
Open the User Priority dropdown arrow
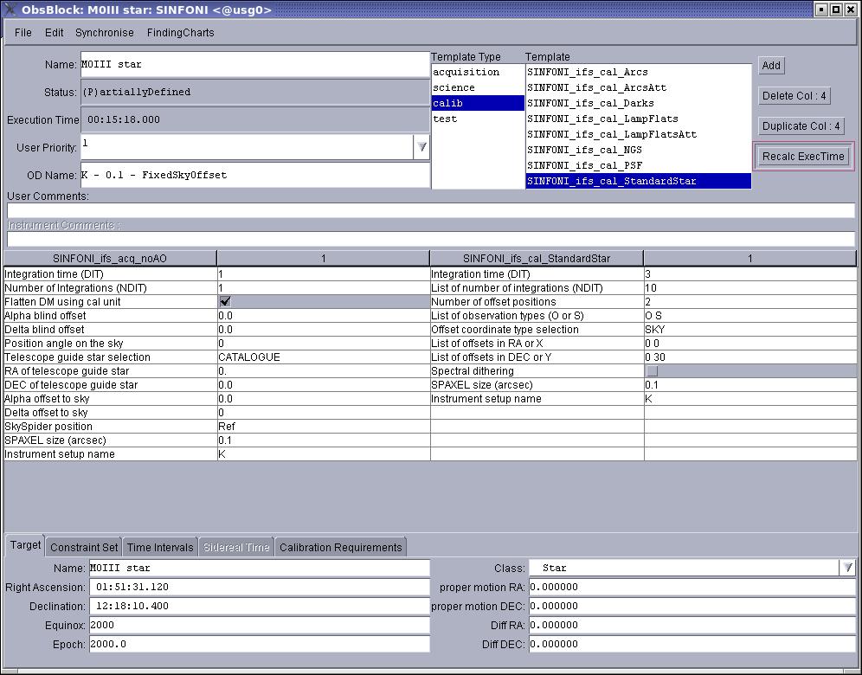421,147
